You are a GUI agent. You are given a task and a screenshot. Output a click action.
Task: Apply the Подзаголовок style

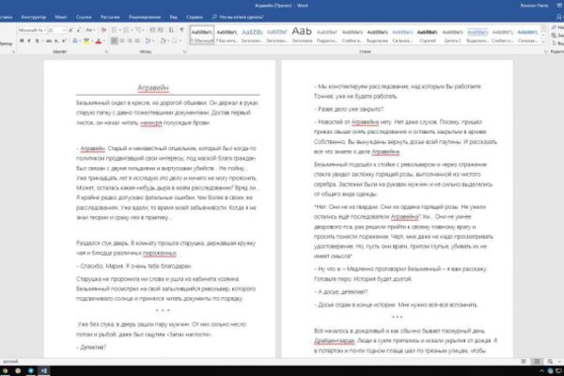[326, 36]
